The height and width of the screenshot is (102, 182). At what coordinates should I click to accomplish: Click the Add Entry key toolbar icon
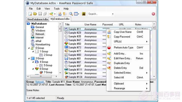click(x=51, y=14)
